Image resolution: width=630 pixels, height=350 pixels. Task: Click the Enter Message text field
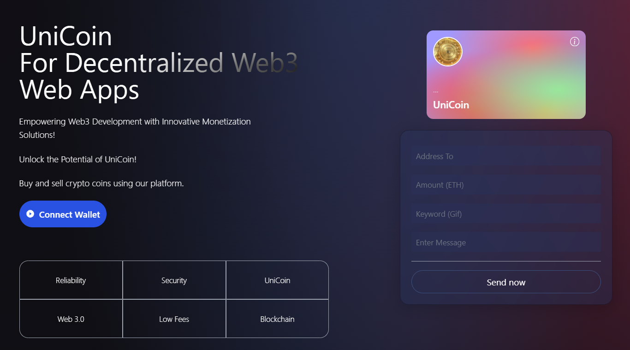(506, 243)
